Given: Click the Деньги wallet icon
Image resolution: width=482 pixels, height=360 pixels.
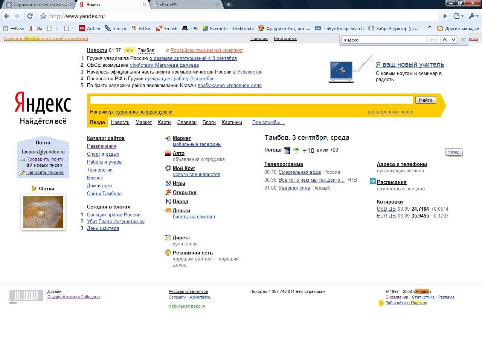Looking at the screenshot, I should click(x=168, y=210).
